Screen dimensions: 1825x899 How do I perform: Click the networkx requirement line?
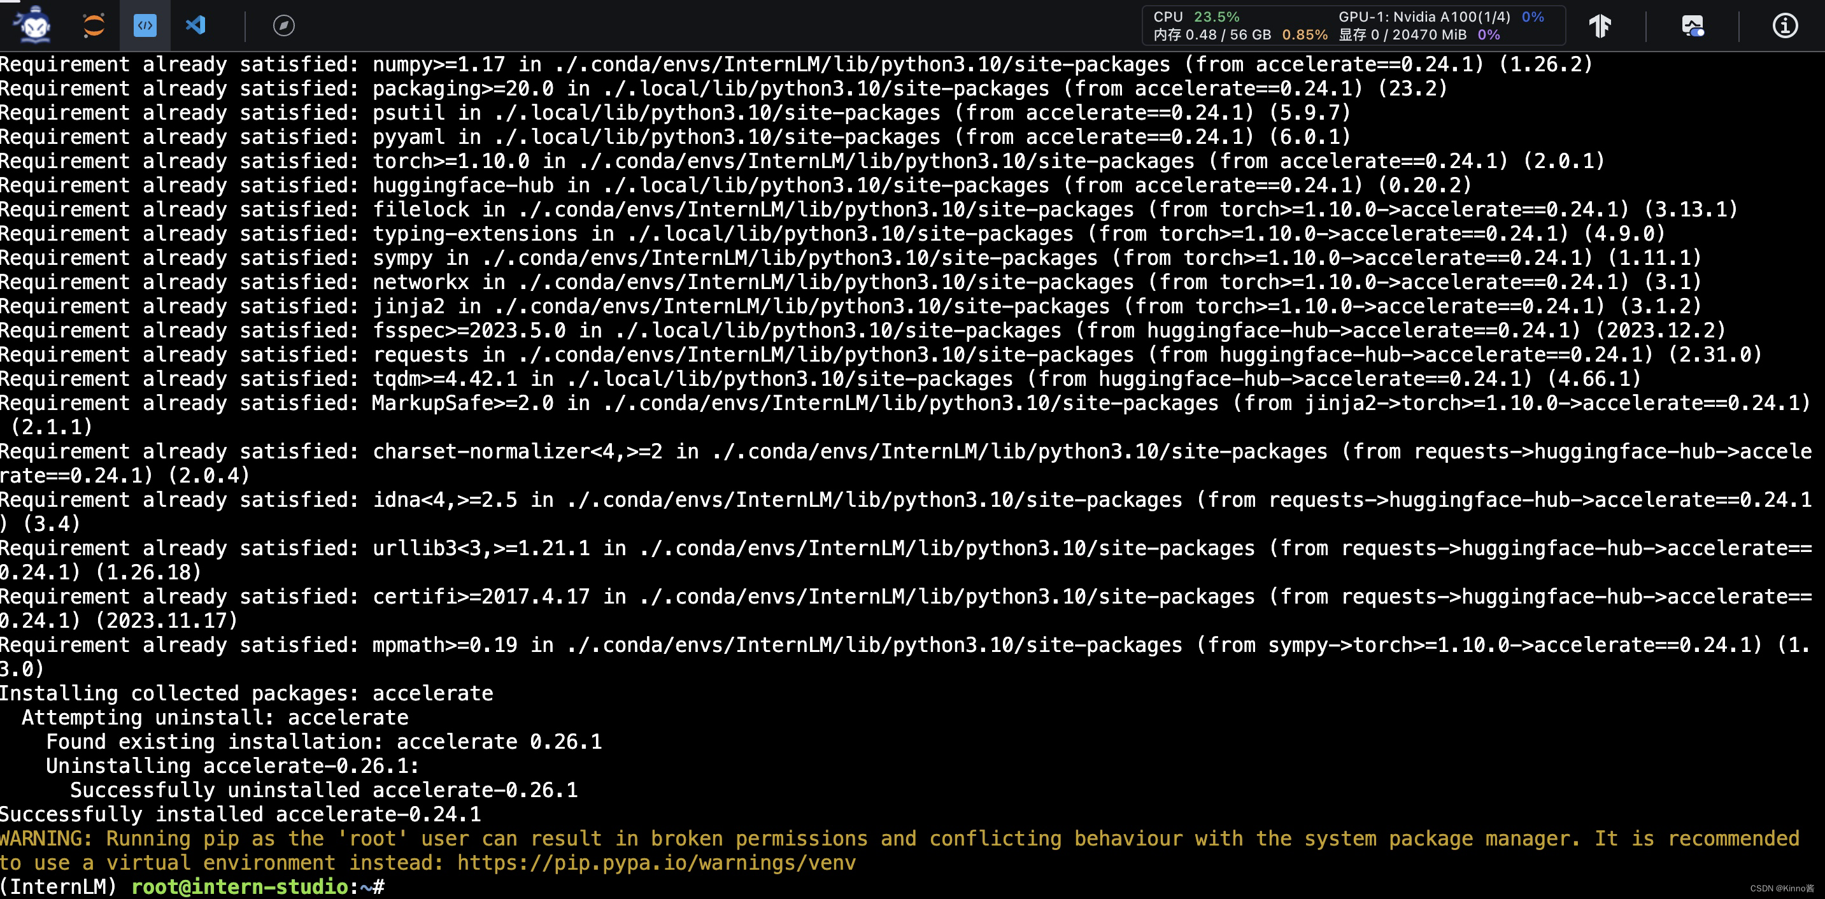[850, 282]
